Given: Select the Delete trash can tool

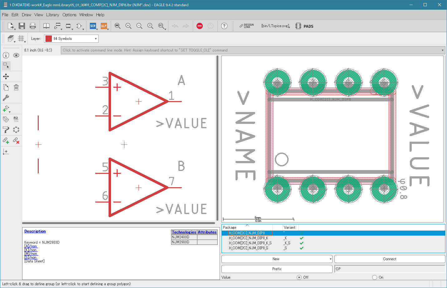Looking at the screenshot, I should (16, 87).
